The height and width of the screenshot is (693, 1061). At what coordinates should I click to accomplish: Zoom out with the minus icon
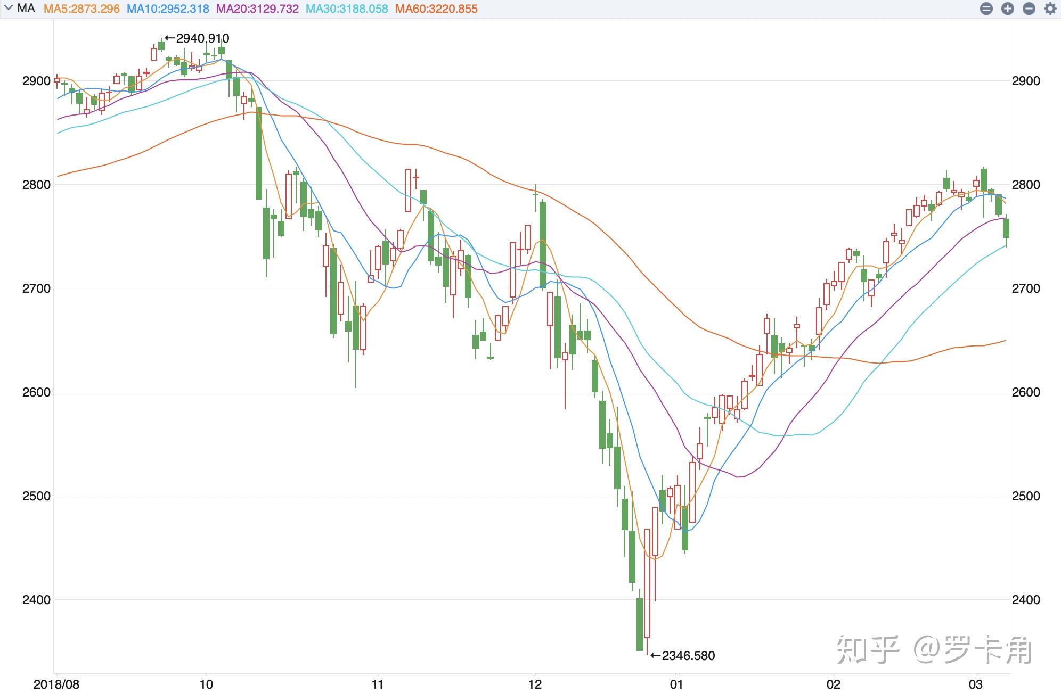click(1029, 9)
